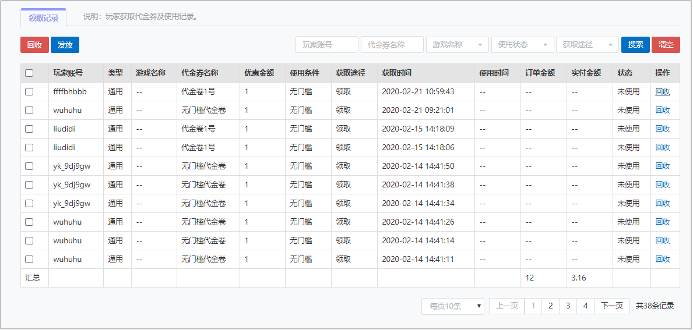Check the wuhuhu row at 14:41:26
The image size is (693, 330).
click(x=29, y=222)
